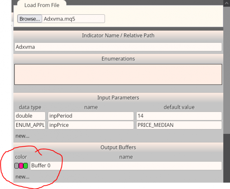Click the vertical scrollbar thumb
230x189 pixels.
pos(226,70)
